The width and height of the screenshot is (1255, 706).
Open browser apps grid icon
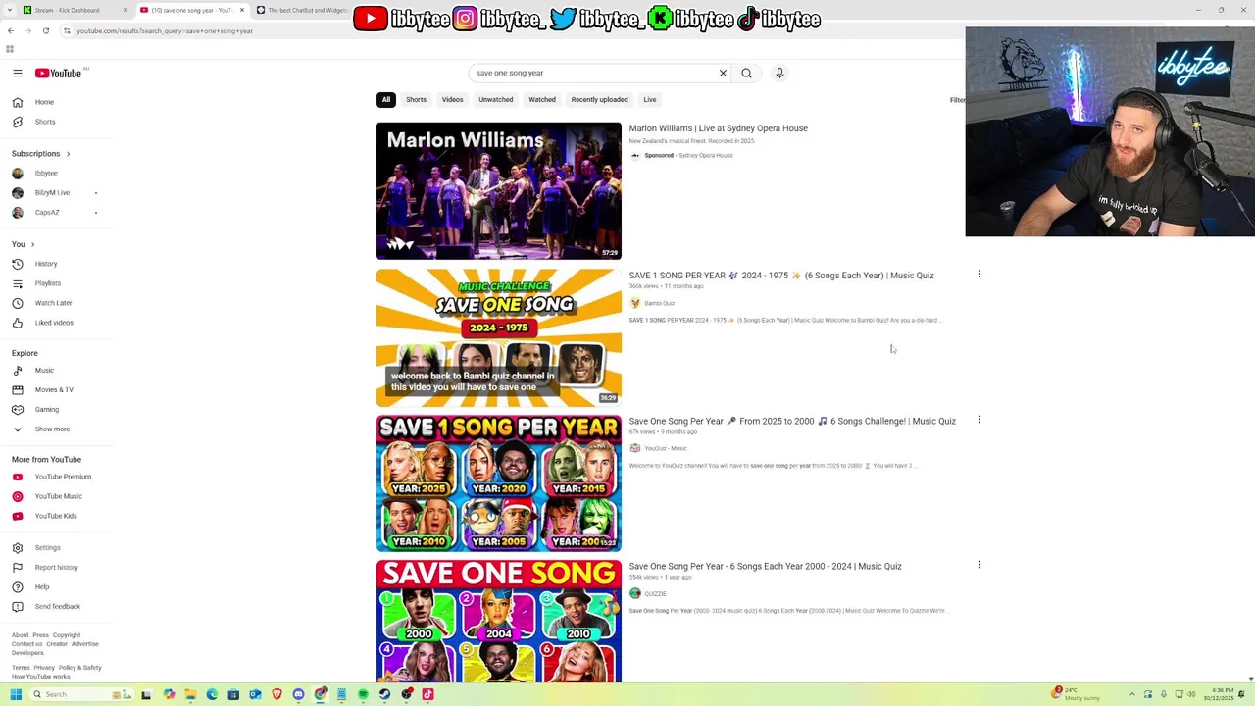pos(10,49)
